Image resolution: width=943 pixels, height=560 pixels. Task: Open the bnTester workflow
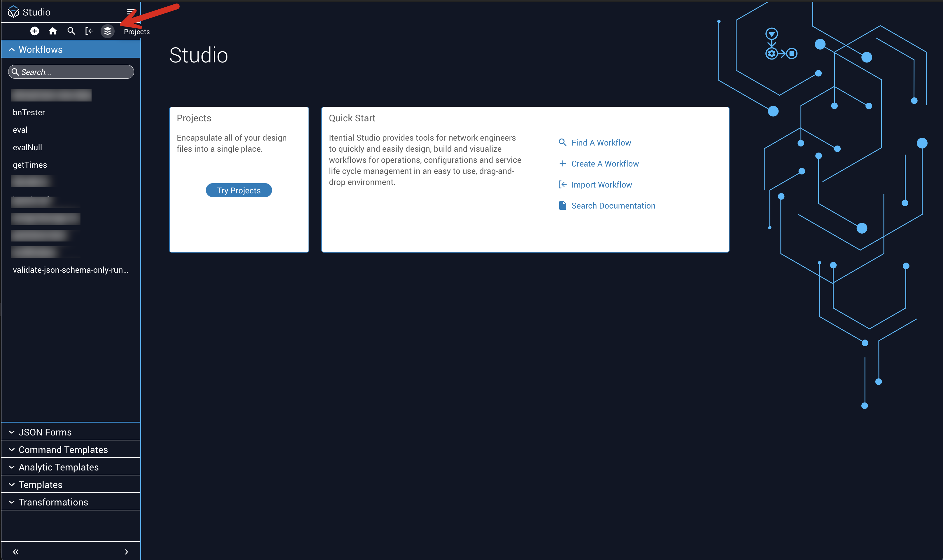[x=29, y=113]
